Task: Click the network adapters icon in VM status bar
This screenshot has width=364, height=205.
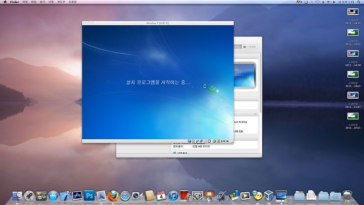Action: coord(201,141)
